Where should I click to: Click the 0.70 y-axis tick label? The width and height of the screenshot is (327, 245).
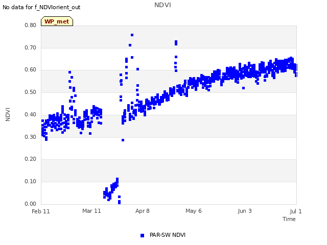pos(31,47)
